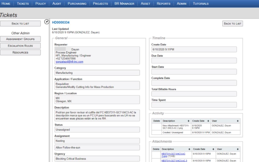Click the pin icon beside ticket HD0000334
Viewport: 259px width, 162px height.
(47, 22)
